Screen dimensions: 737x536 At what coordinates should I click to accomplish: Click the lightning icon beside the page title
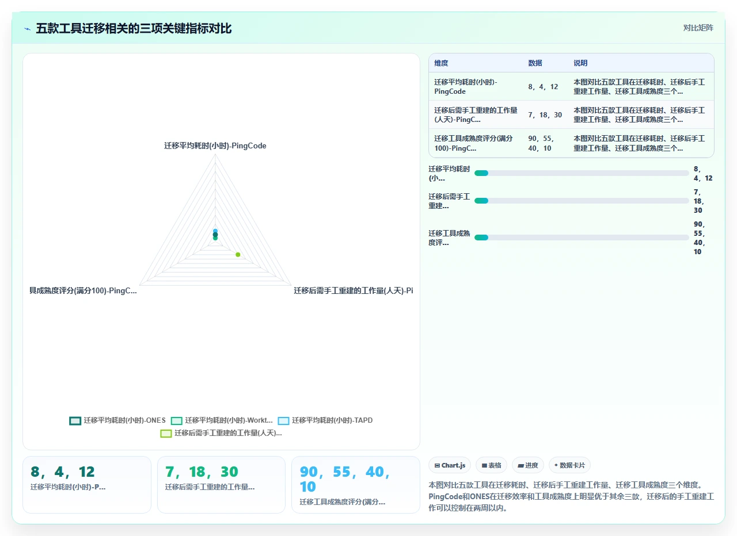pos(28,28)
